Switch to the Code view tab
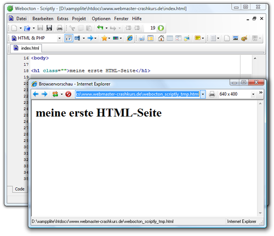 tap(20, 189)
